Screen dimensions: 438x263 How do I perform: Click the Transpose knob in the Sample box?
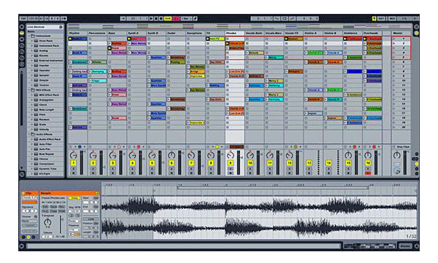(x=47, y=223)
